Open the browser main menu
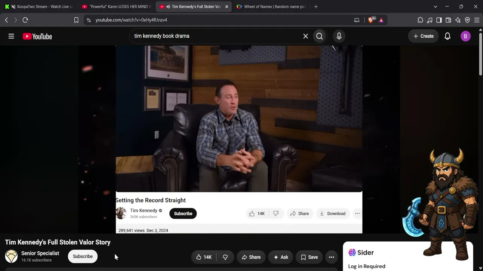Screen dimensions: 483x271 pos(477,20)
